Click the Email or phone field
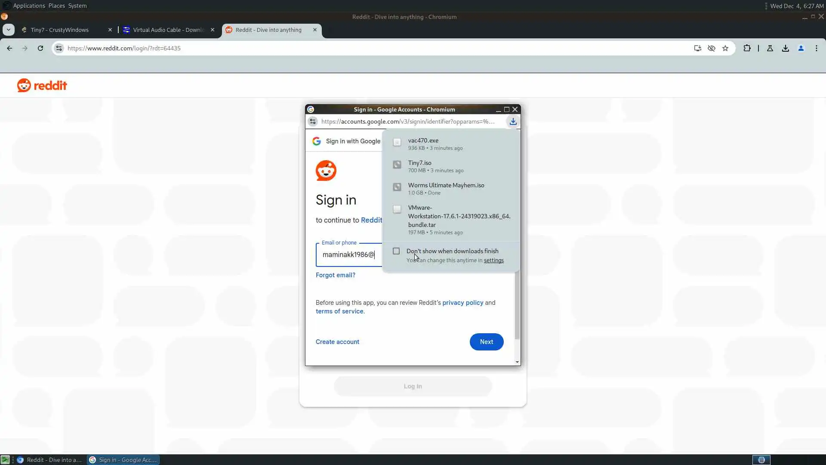 point(348,255)
